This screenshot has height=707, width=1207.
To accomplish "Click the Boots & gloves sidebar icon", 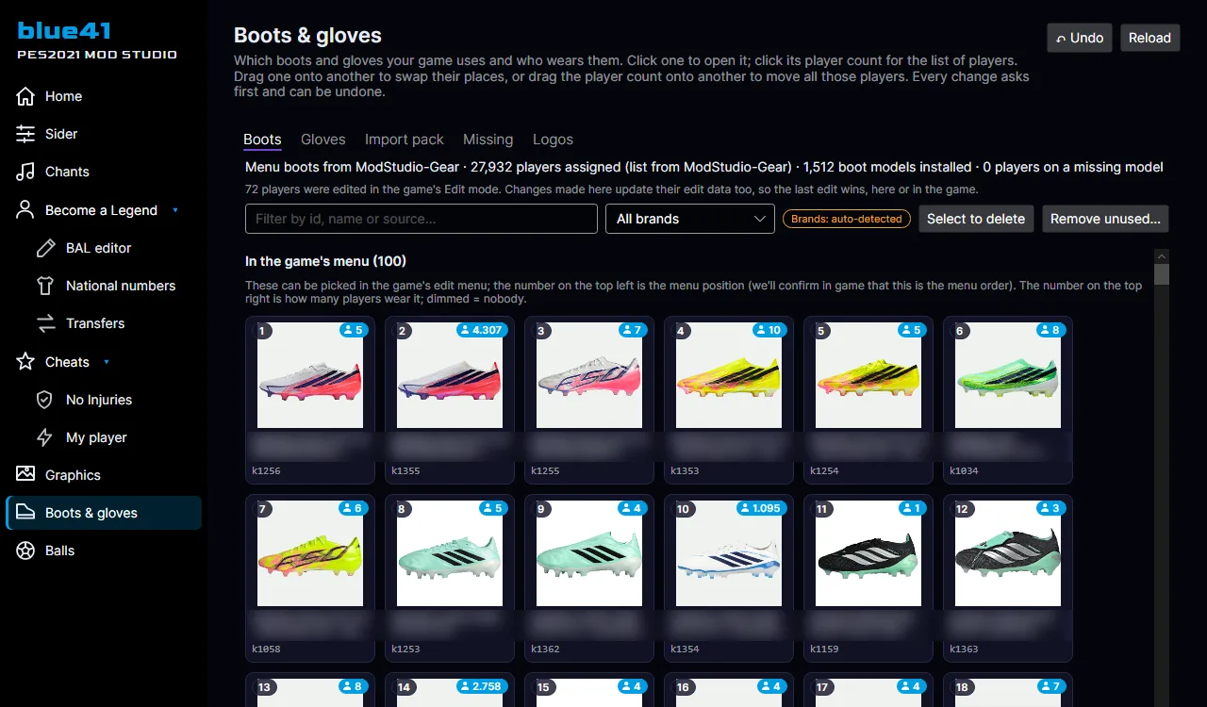I will tap(25, 513).
